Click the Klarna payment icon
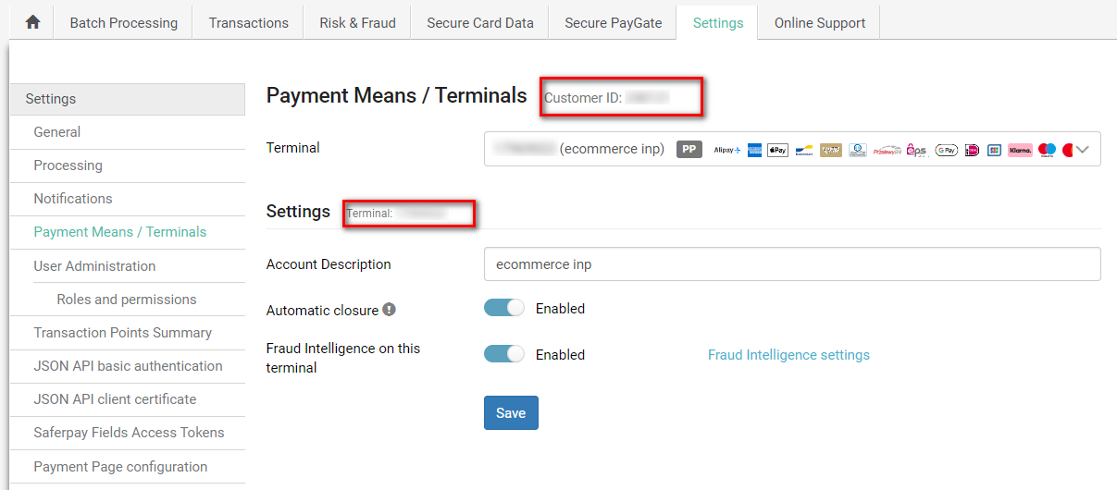 tap(1020, 150)
